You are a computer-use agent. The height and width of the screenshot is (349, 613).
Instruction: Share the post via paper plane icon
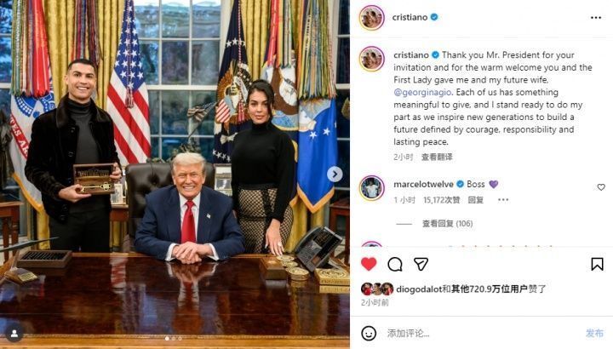421,265
